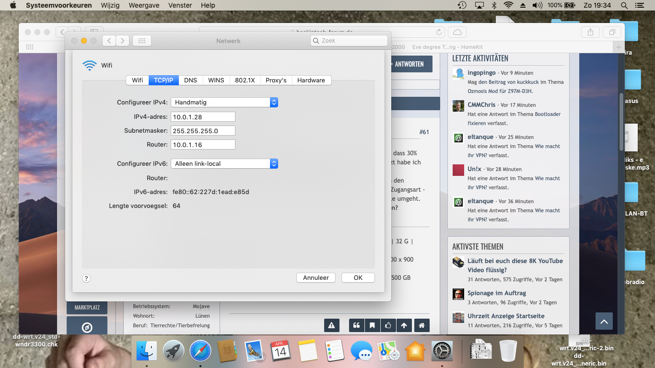Confirm with the OK button
This screenshot has width=655, height=368.
(x=358, y=277)
